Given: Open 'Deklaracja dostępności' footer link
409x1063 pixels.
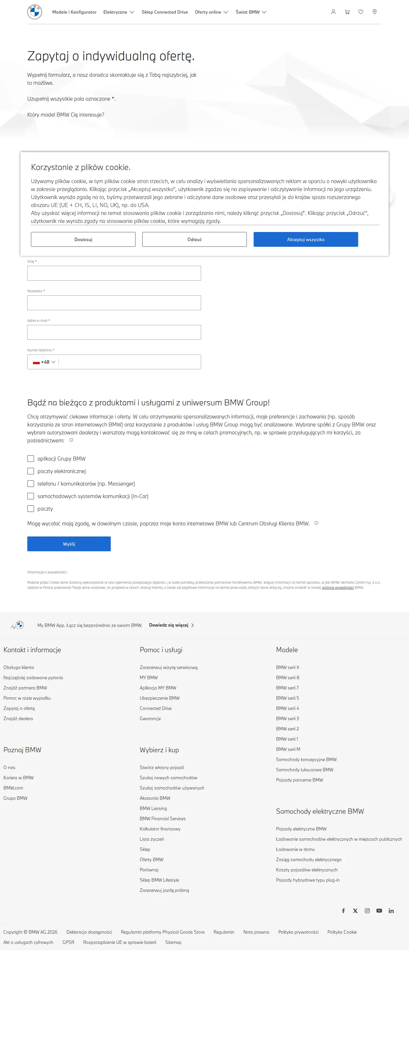Looking at the screenshot, I should pyautogui.click(x=89, y=932).
